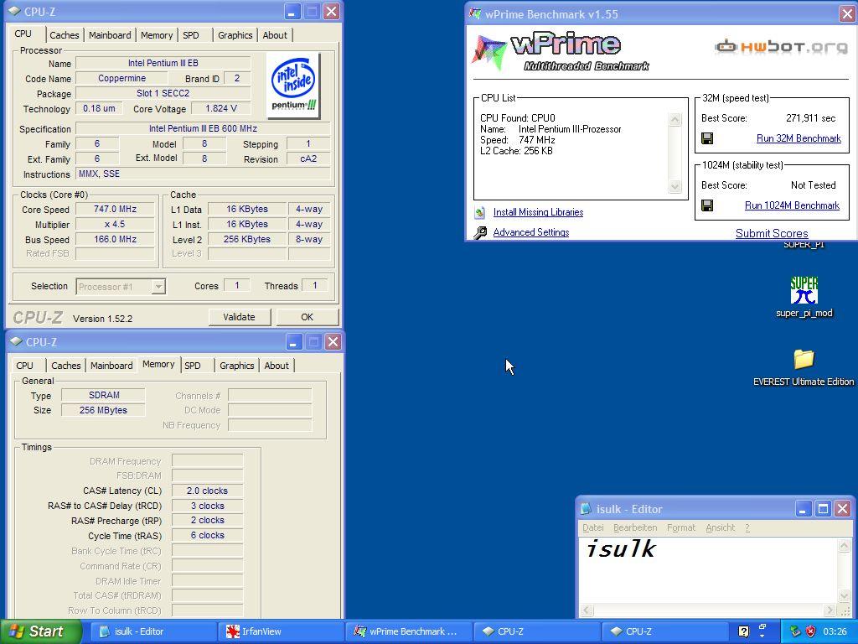
Task: Open About tab in bottom CPU-Z window
Action: pyautogui.click(x=277, y=366)
